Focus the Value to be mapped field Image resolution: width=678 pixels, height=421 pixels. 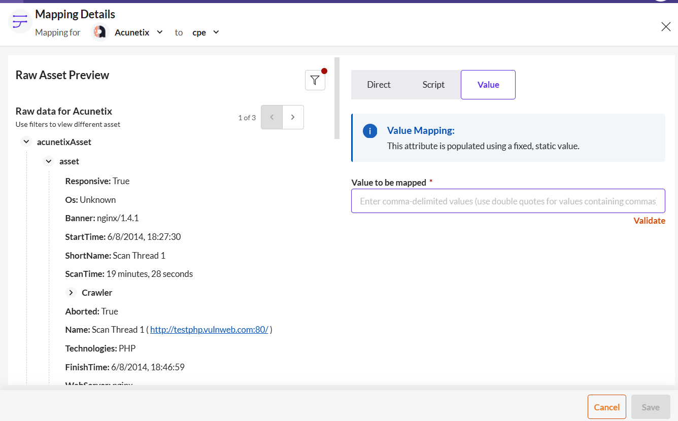(508, 201)
